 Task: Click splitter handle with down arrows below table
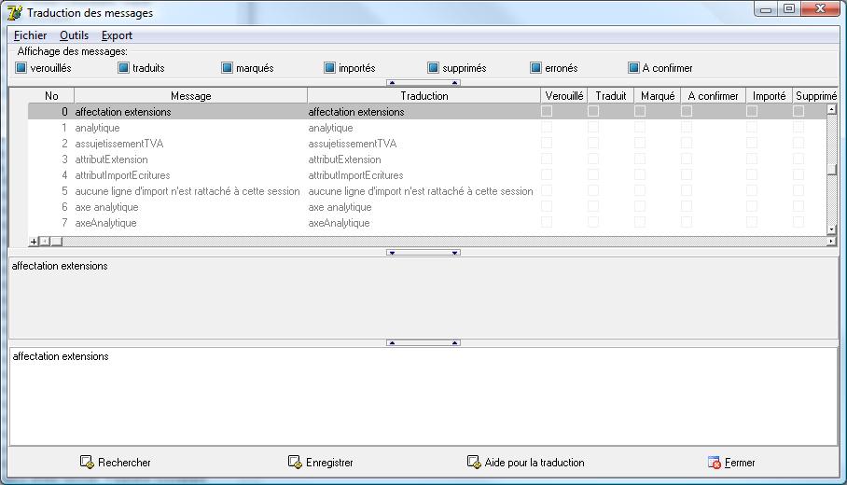[423, 252]
